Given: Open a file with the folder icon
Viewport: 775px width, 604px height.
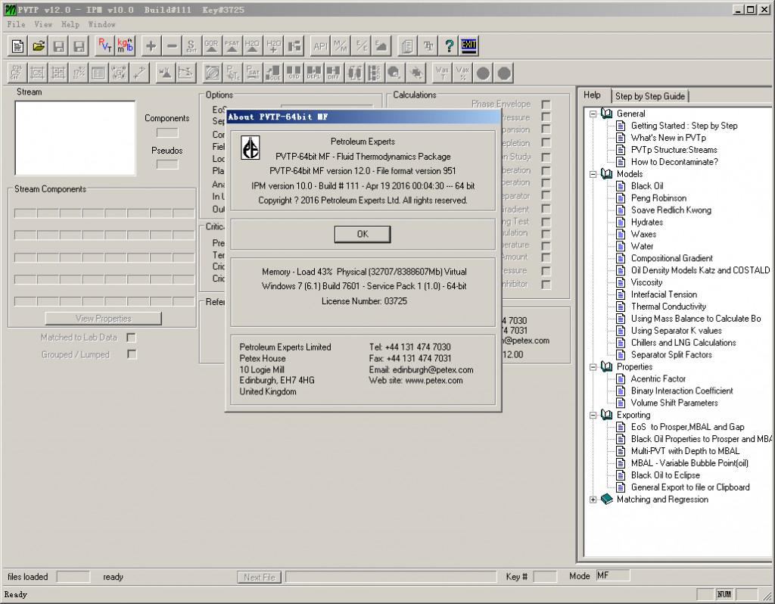Looking at the screenshot, I should pos(38,46).
